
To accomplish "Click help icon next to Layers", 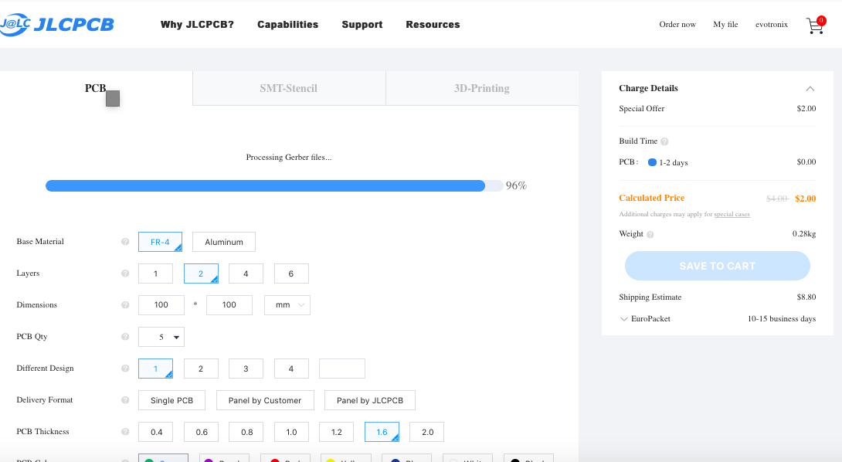I will 125,273.
